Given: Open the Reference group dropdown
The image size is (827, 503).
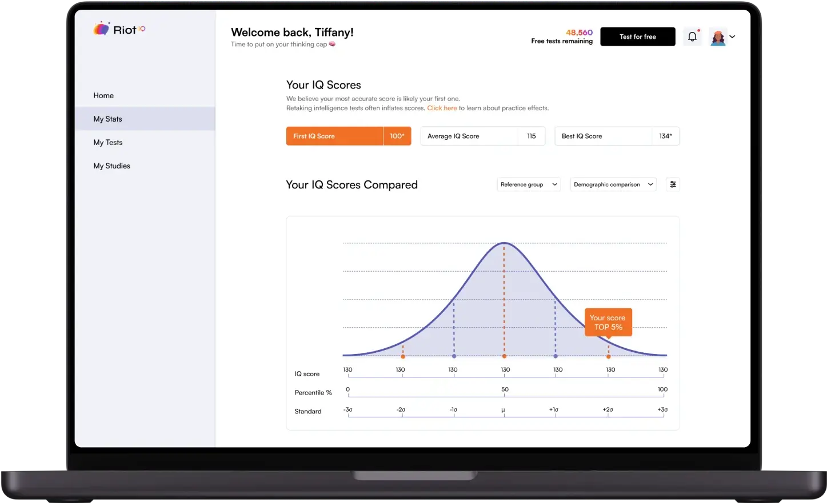Looking at the screenshot, I should point(528,184).
